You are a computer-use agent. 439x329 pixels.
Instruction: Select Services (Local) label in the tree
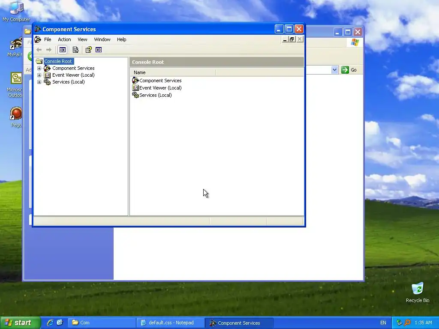68,82
